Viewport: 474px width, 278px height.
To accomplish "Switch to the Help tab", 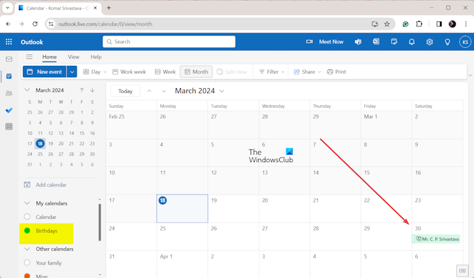I will (96, 57).
